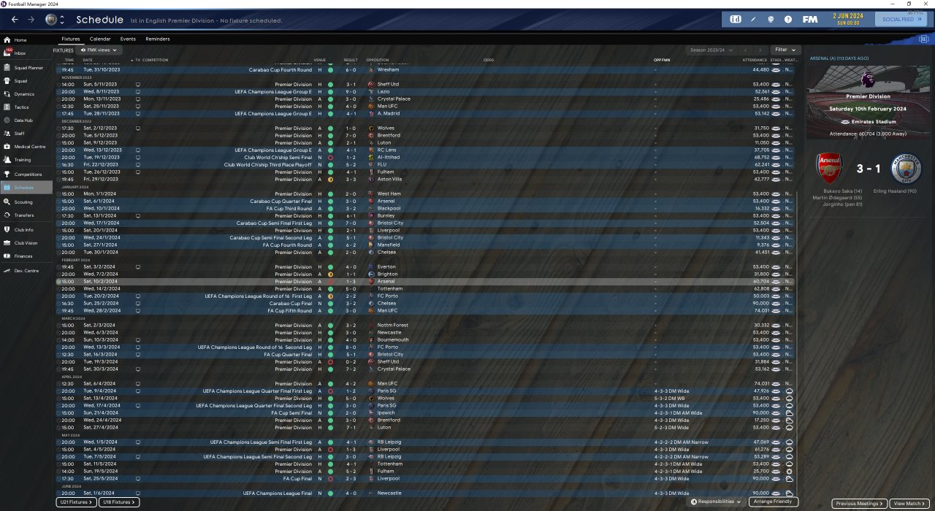The height and width of the screenshot is (511, 935).
Task: Open the FMK views dropdown
Action: 99,50
